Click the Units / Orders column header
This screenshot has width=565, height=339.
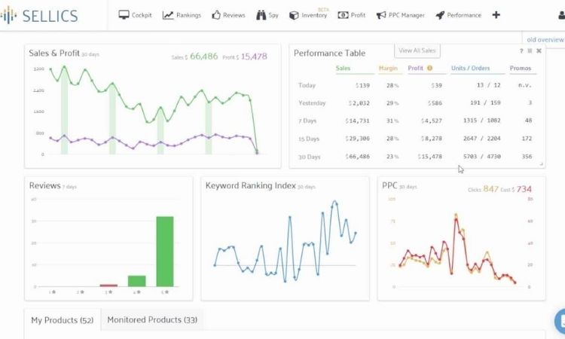point(470,68)
